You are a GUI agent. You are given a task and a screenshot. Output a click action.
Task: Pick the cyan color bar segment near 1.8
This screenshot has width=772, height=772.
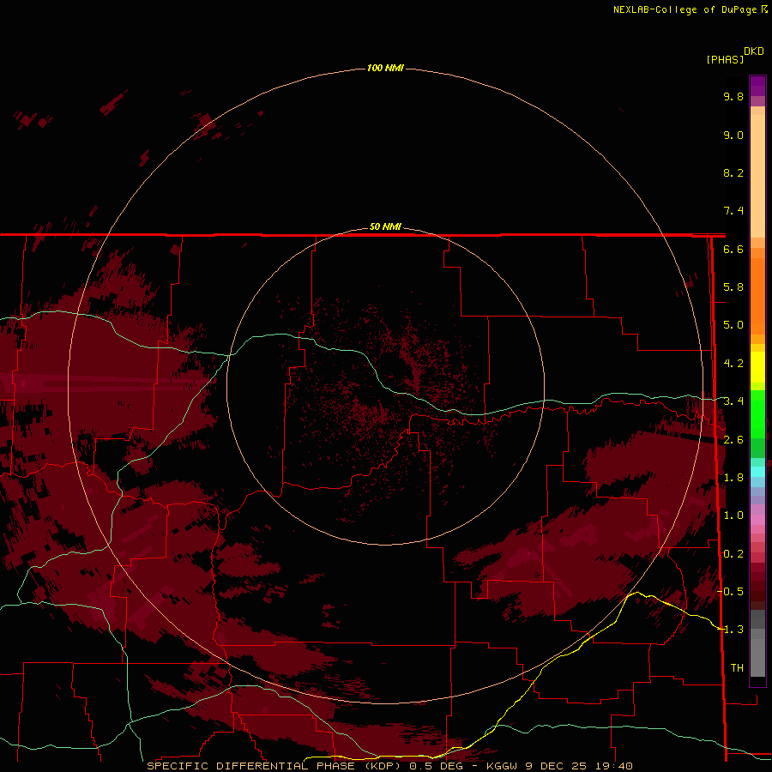(757, 472)
